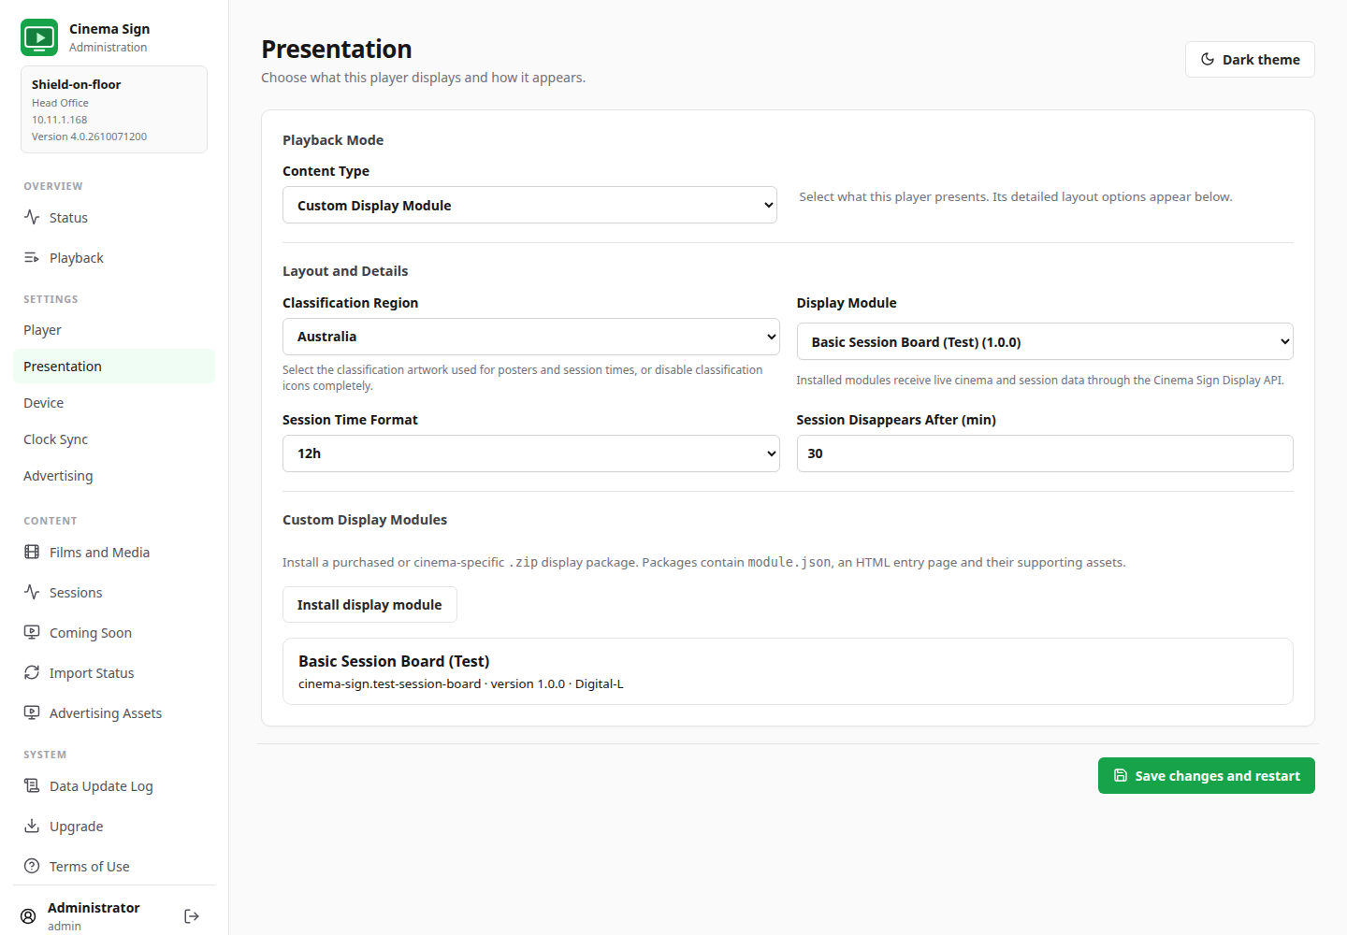Go to Player settings
The height and width of the screenshot is (935, 1347).
point(114,330)
